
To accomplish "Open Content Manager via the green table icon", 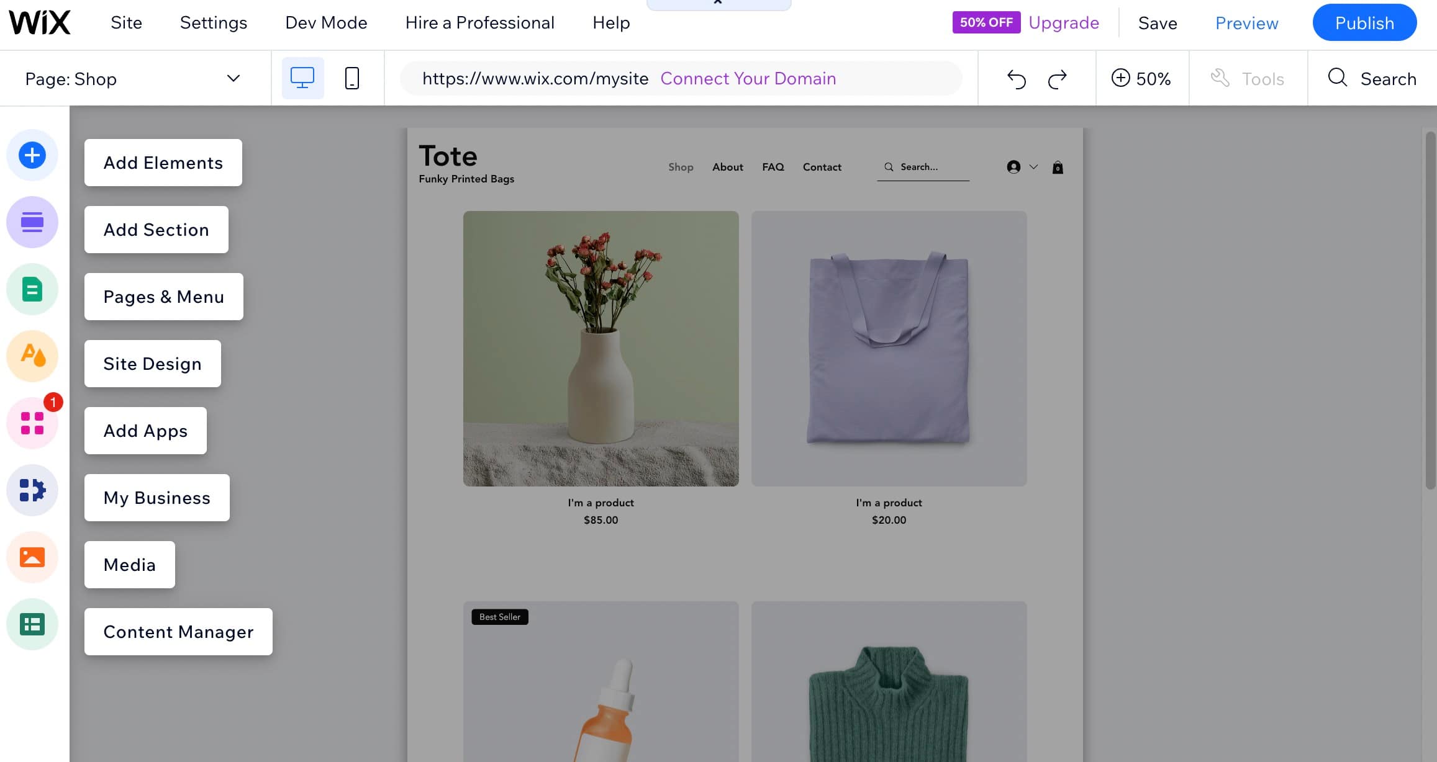I will [x=32, y=624].
